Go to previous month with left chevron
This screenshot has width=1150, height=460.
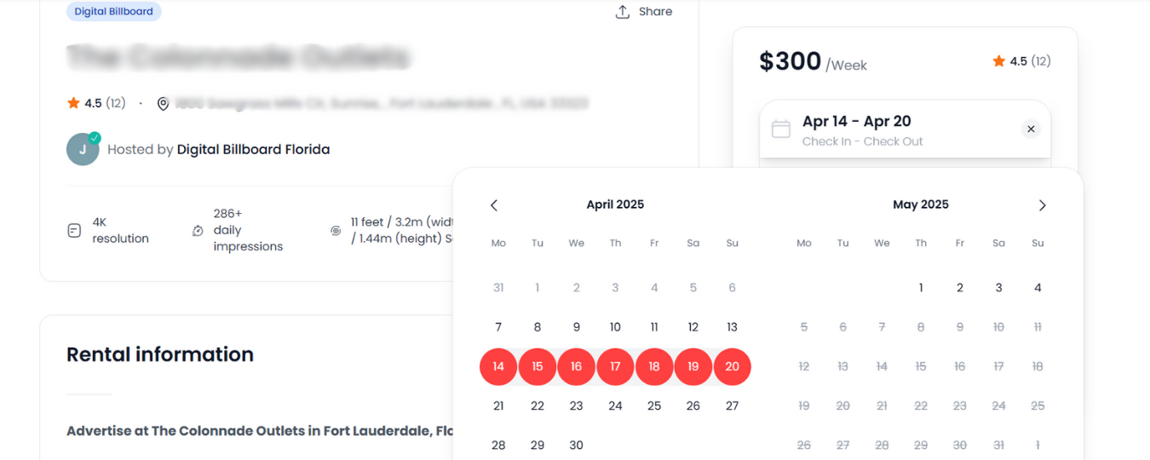tap(494, 205)
